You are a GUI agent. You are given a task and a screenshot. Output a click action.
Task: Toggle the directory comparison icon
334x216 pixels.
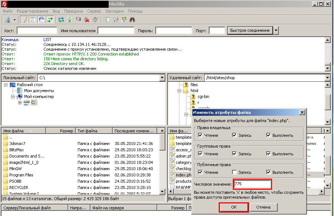[x=115, y=20]
